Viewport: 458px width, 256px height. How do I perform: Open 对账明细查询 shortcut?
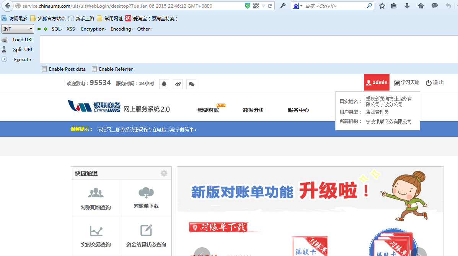(x=96, y=199)
